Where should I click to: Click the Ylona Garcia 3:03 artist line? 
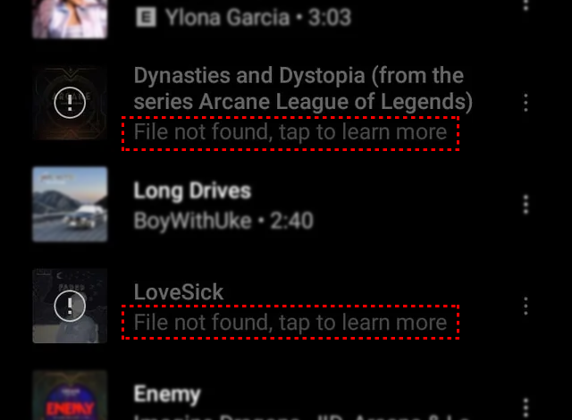(258, 17)
